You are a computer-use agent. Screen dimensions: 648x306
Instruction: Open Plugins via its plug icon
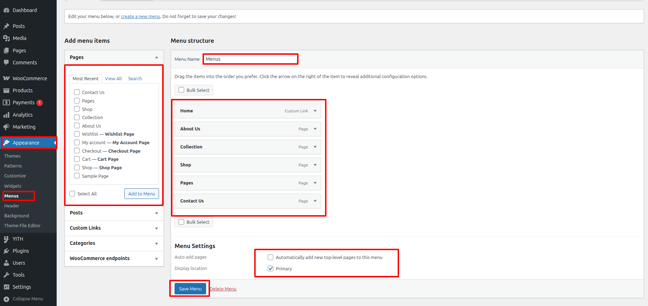click(6, 251)
